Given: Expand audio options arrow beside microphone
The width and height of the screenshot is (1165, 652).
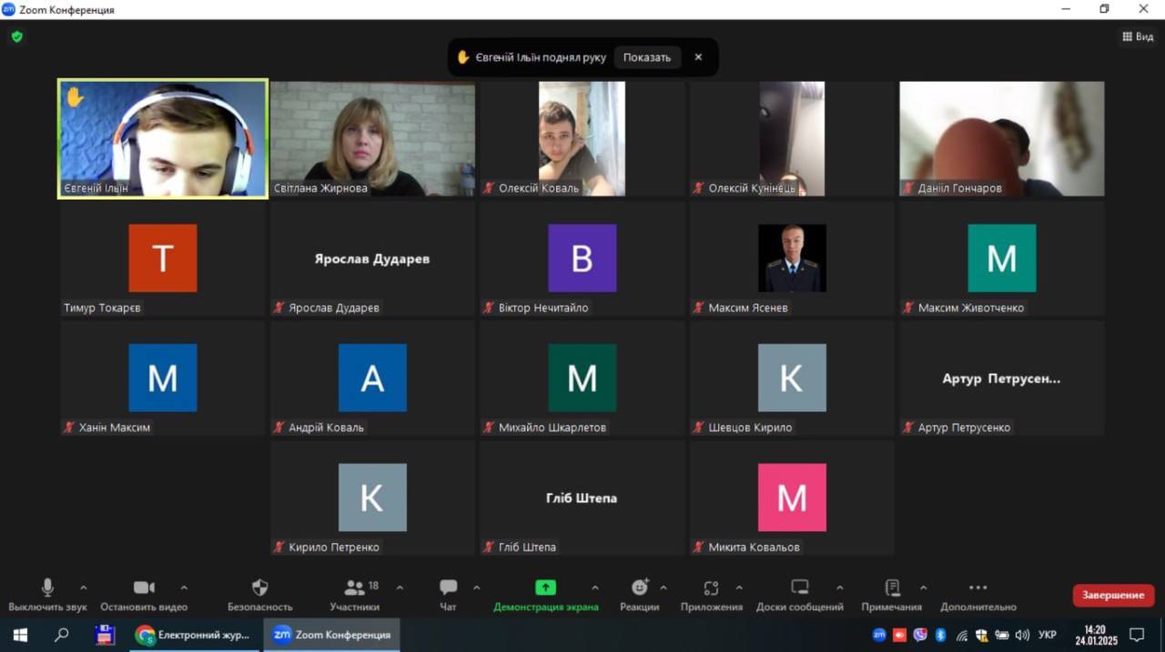Looking at the screenshot, I should point(84,587).
